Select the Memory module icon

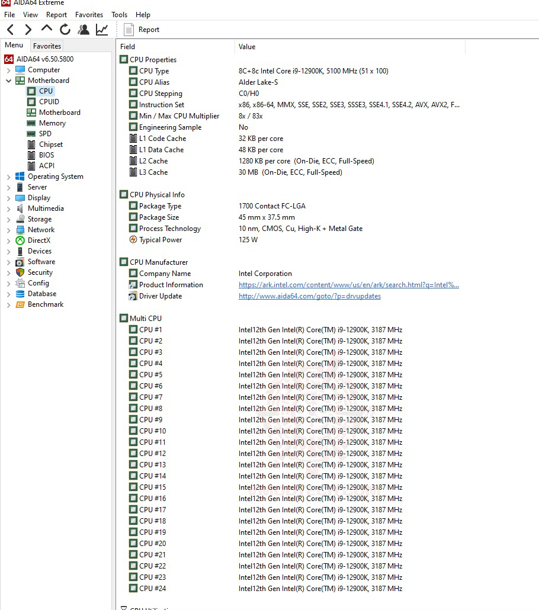[31, 123]
